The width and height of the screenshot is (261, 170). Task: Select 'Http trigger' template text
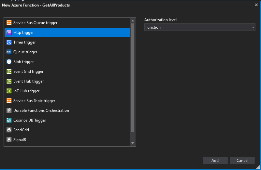(23, 33)
